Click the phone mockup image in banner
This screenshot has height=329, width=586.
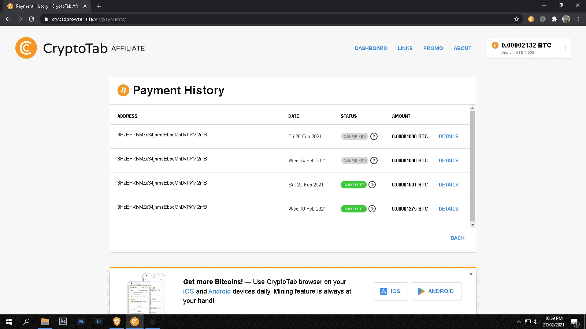point(146,294)
